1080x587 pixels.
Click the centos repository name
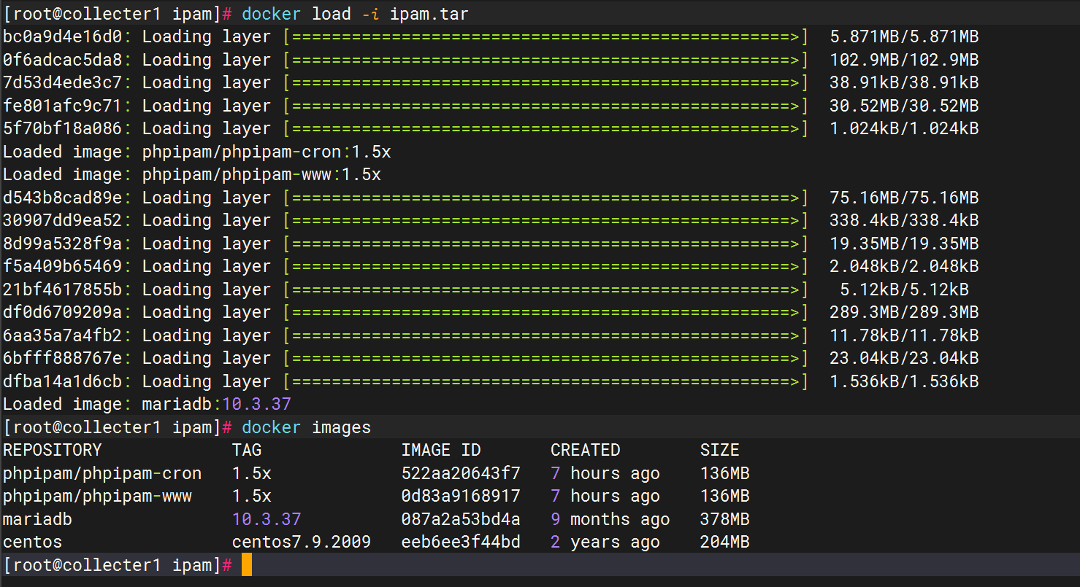pos(33,542)
